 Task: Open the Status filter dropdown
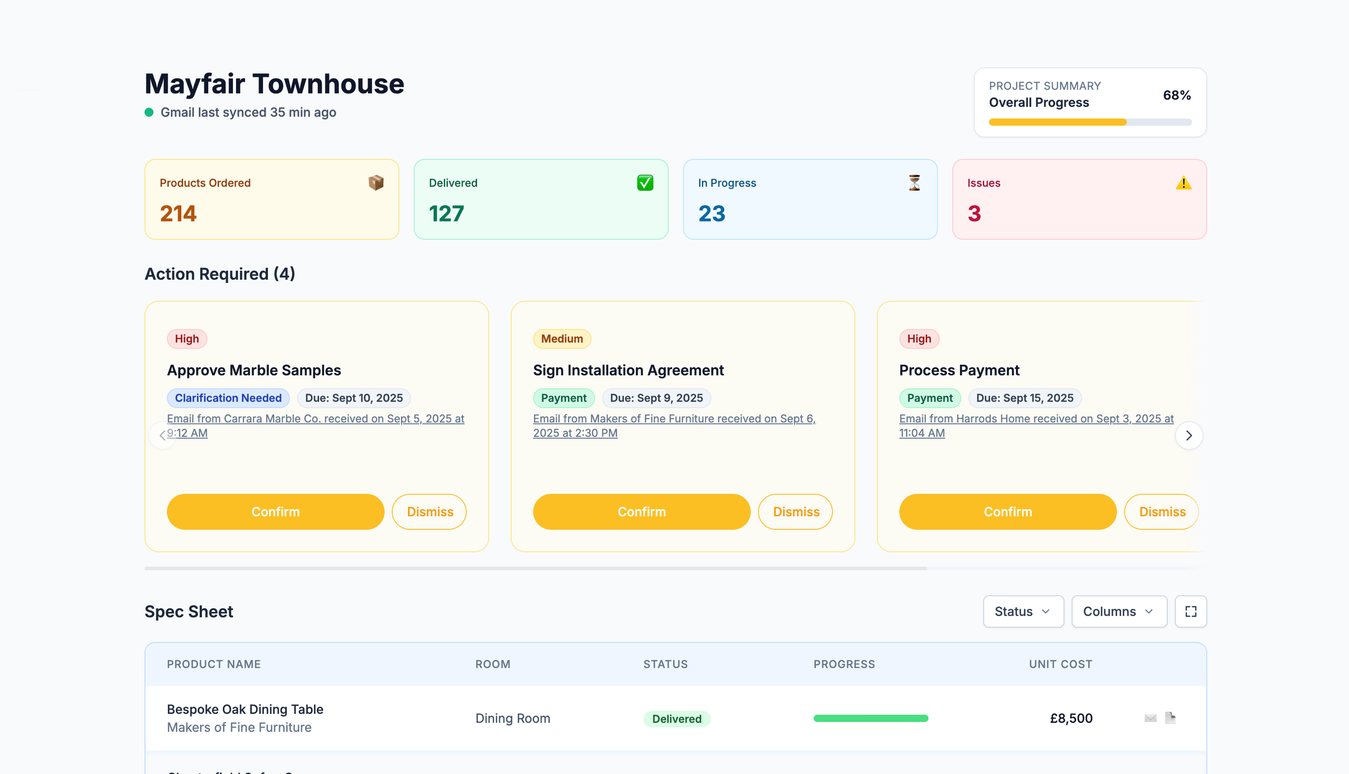tap(1023, 611)
